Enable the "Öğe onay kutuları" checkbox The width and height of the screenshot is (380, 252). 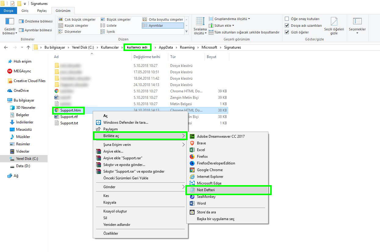coord(288,19)
